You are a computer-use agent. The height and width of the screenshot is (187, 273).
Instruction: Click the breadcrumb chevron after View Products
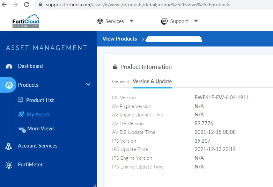[x=143, y=39]
